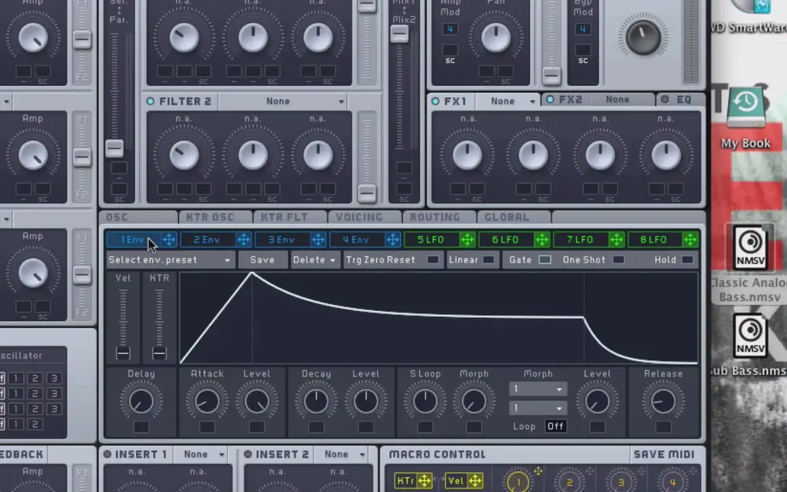The height and width of the screenshot is (492, 787).
Task: Toggle the Linear envelope checkbox
Action: (x=488, y=260)
